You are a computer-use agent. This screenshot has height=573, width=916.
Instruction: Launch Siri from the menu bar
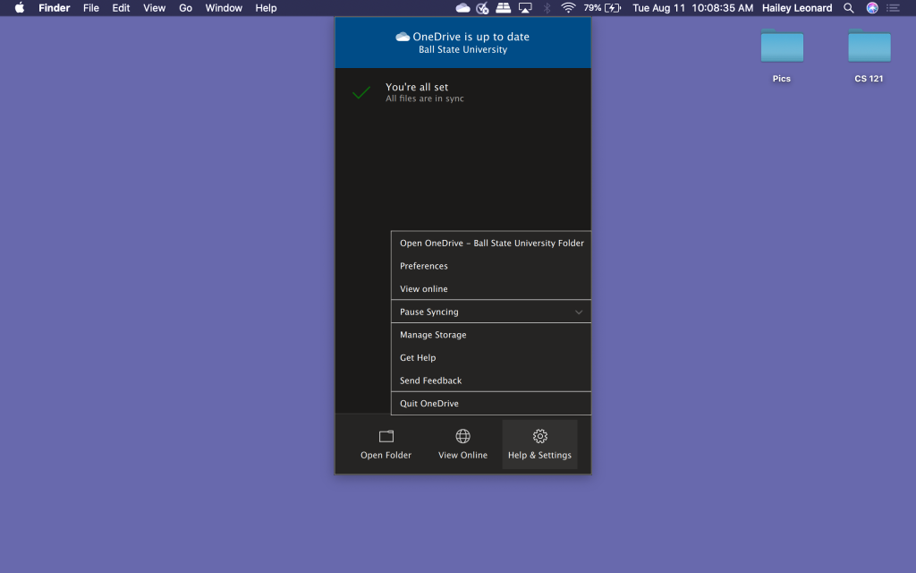pyautogui.click(x=872, y=8)
